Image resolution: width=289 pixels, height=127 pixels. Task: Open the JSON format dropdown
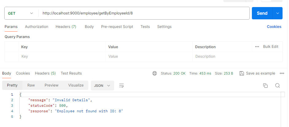pyautogui.click(x=102, y=86)
